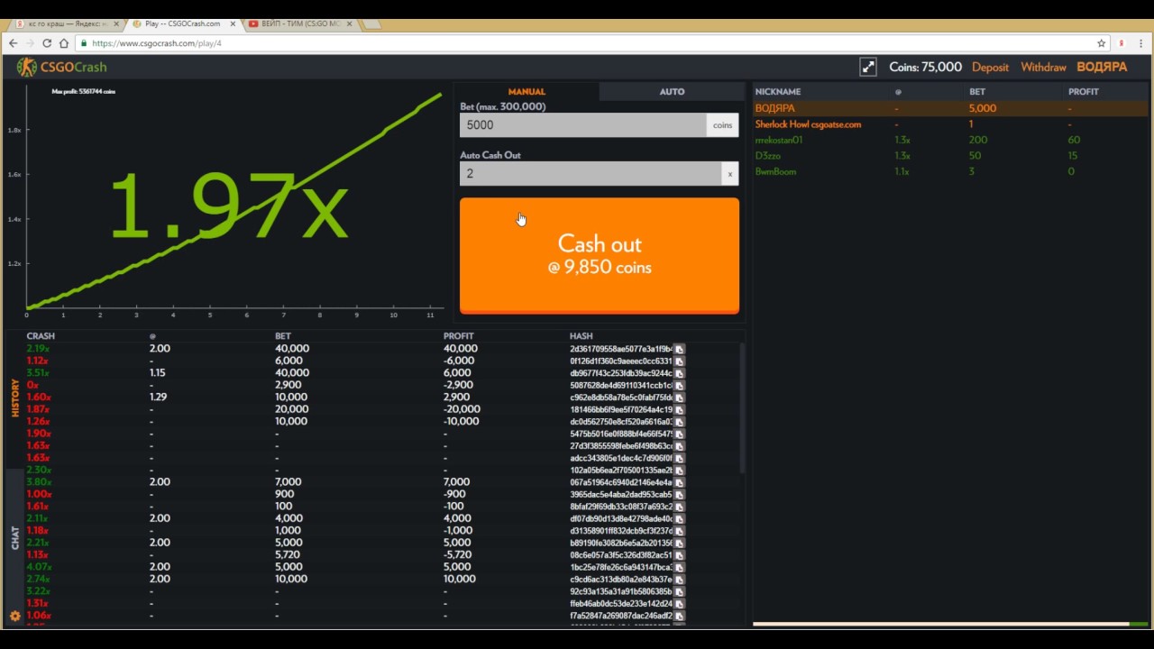Copy hash for the 1.18x crash row
Viewport: 1154px width, 649px height.
click(x=680, y=531)
